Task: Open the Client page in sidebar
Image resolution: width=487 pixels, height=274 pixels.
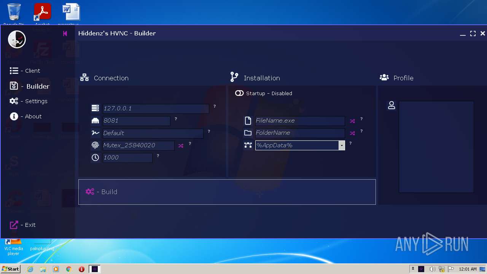Action: click(25, 71)
